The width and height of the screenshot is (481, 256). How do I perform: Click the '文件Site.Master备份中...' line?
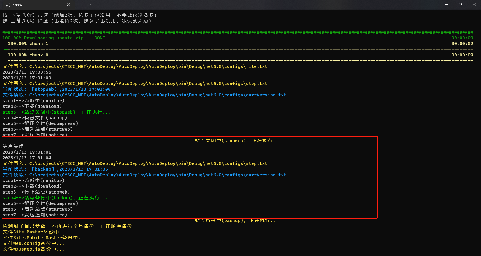35,232
